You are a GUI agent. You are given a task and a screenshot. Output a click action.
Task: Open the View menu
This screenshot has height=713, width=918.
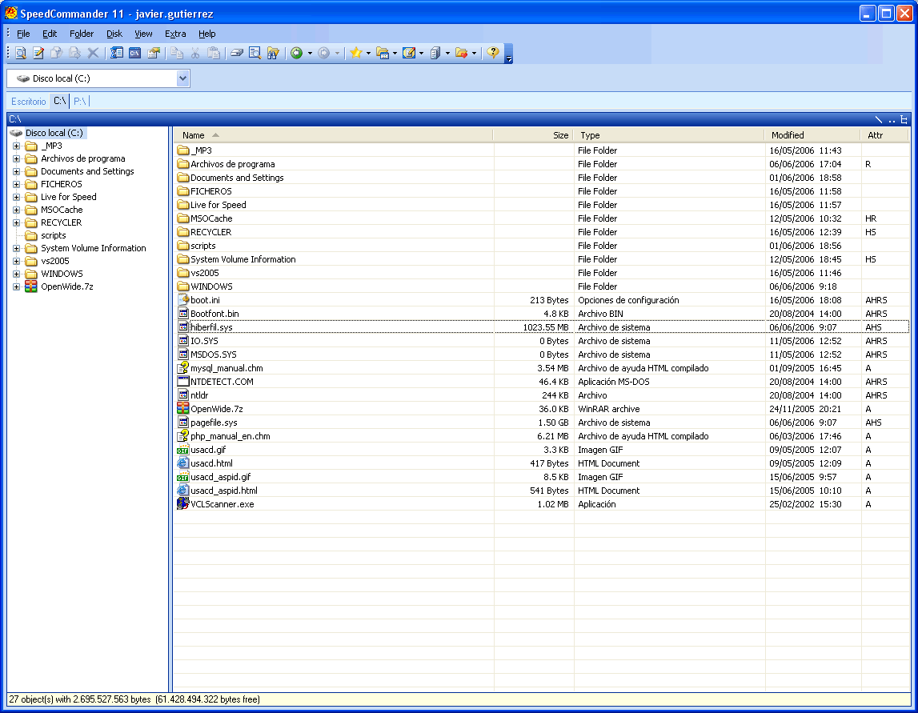click(143, 34)
